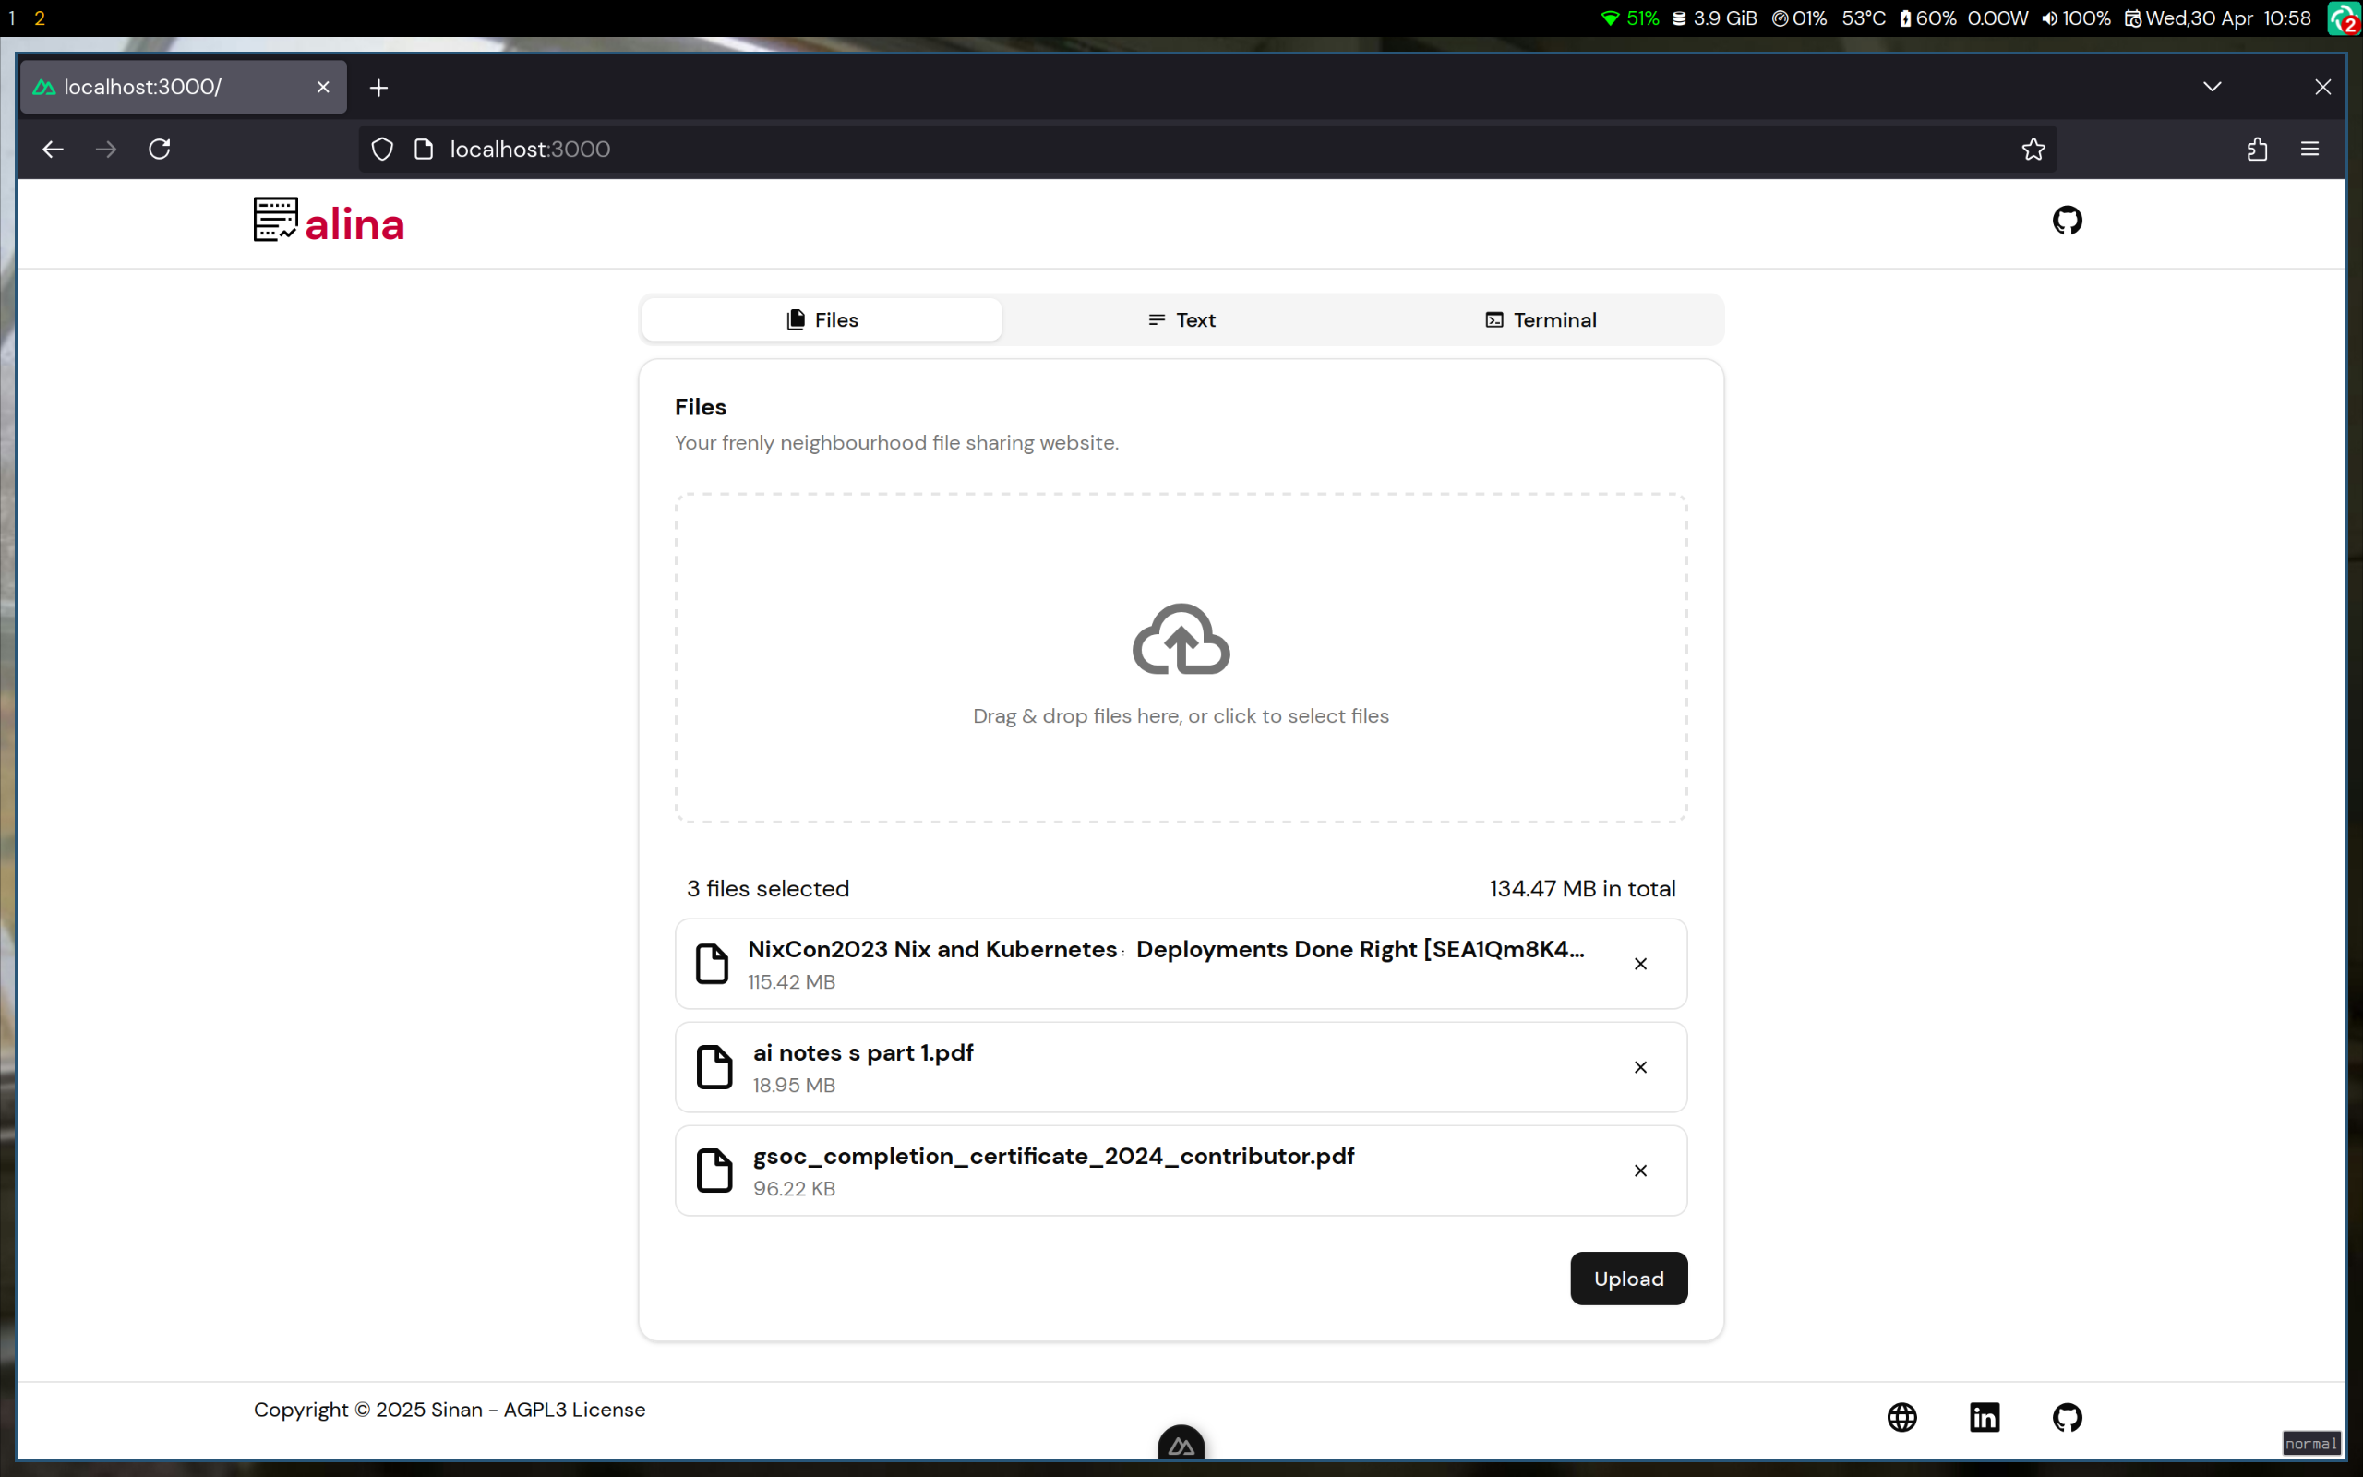Switch to the Text tab

click(1181, 320)
